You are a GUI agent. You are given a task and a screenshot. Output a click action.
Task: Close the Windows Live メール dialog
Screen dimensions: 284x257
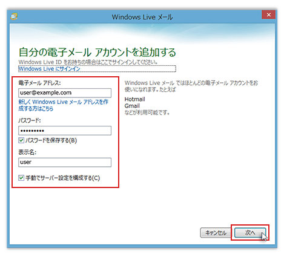point(268,15)
